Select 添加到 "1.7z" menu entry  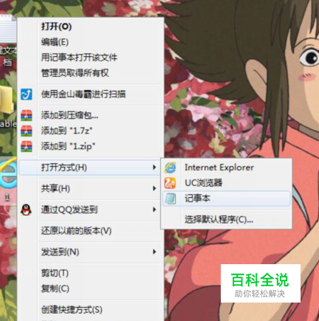91,131
